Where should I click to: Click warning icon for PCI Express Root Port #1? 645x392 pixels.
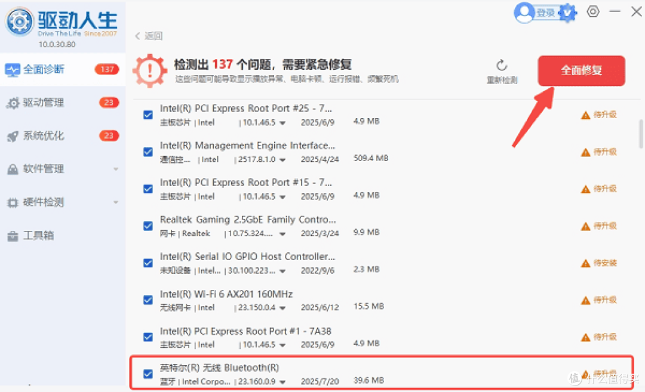click(585, 337)
